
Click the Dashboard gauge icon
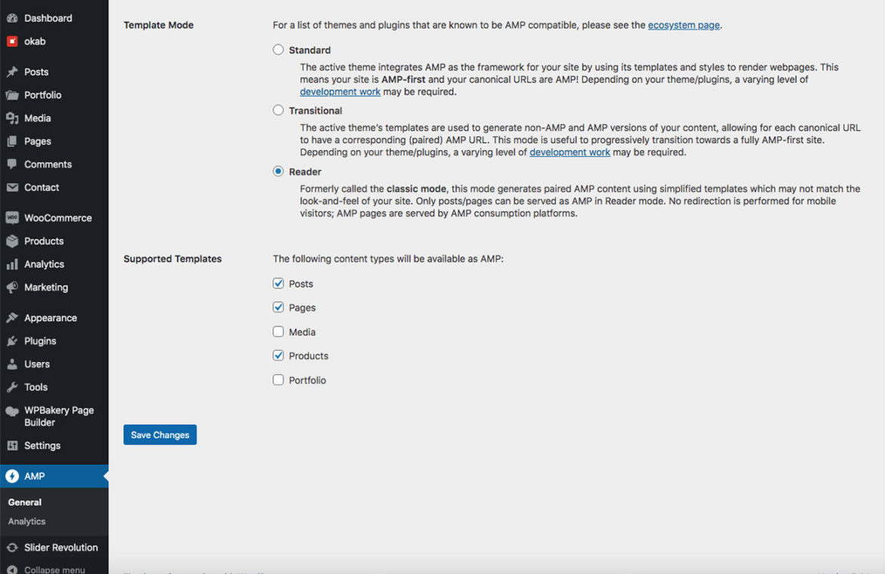[12, 18]
